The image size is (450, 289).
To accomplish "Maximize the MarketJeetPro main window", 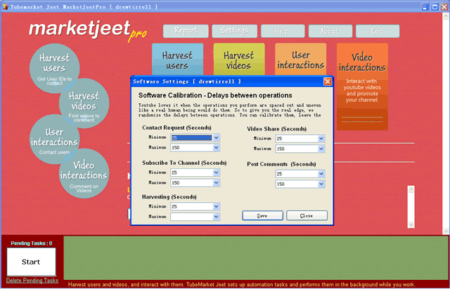I will point(435,7).
